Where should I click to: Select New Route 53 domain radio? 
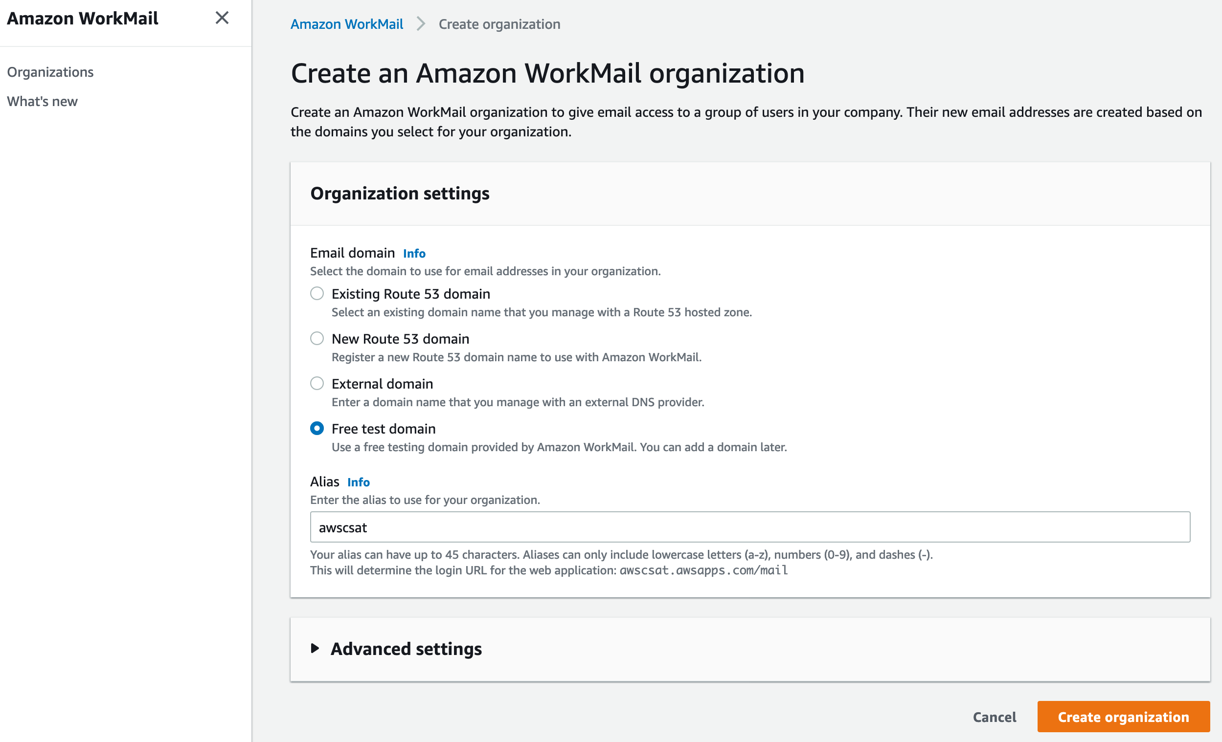point(317,339)
